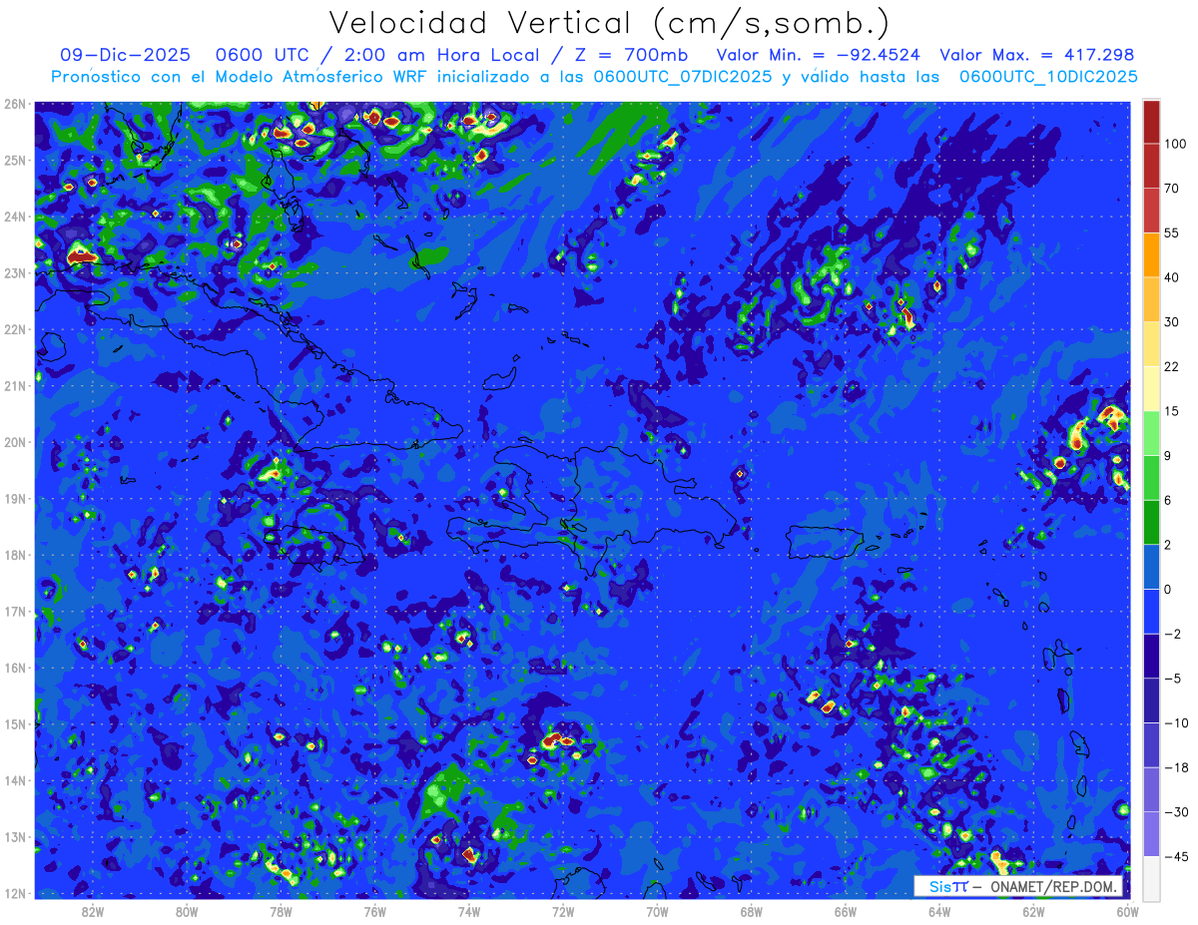This screenshot has height=925, width=1198.
Task: Click the forecast valid-until time '0600UTC_10DIC2025'
Action: [x=1048, y=76]
